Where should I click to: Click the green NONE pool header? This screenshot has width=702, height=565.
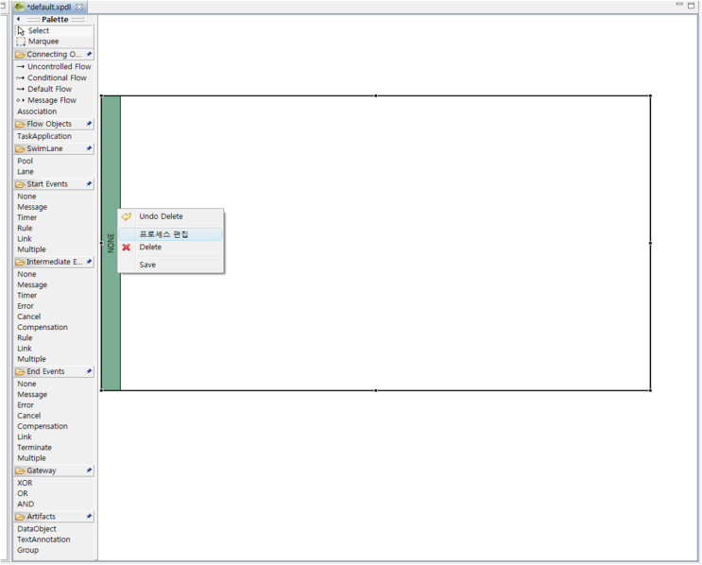[111, 243]
